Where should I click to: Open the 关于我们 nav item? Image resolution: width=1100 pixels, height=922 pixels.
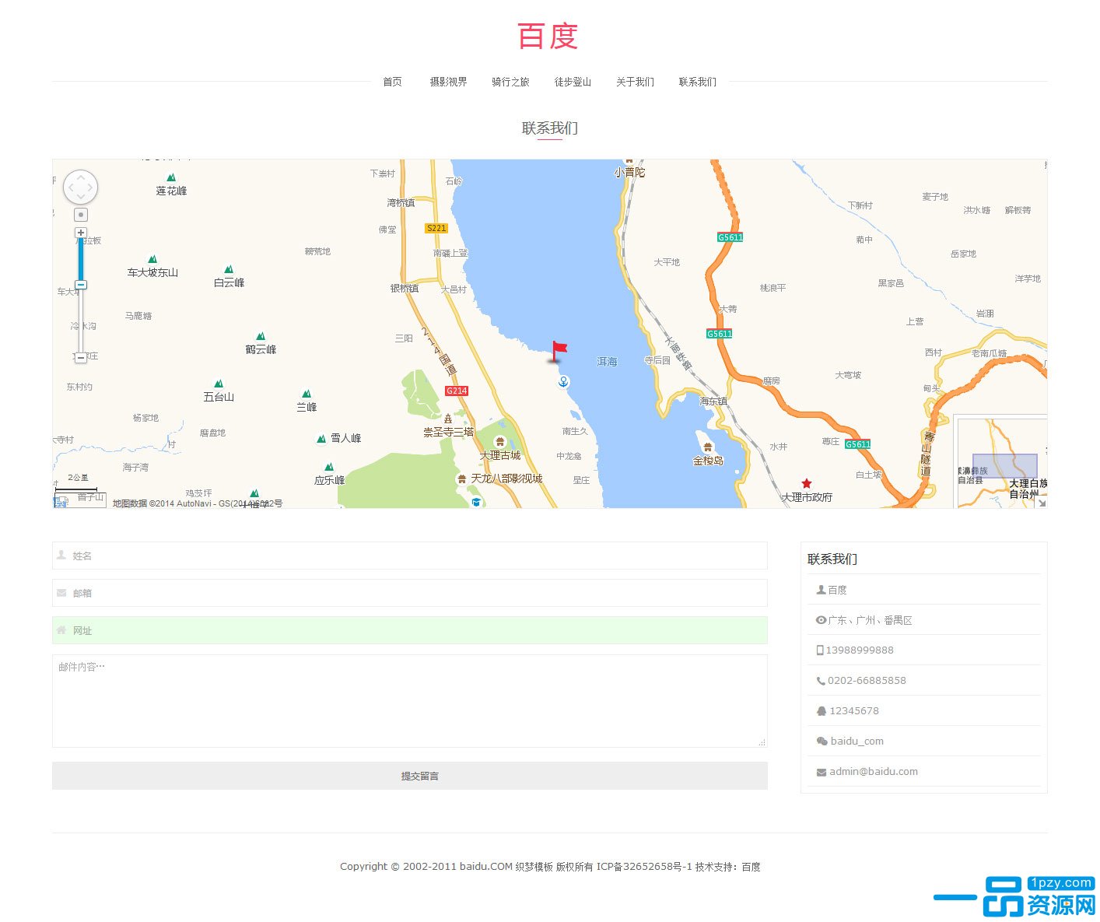point(635,82)
